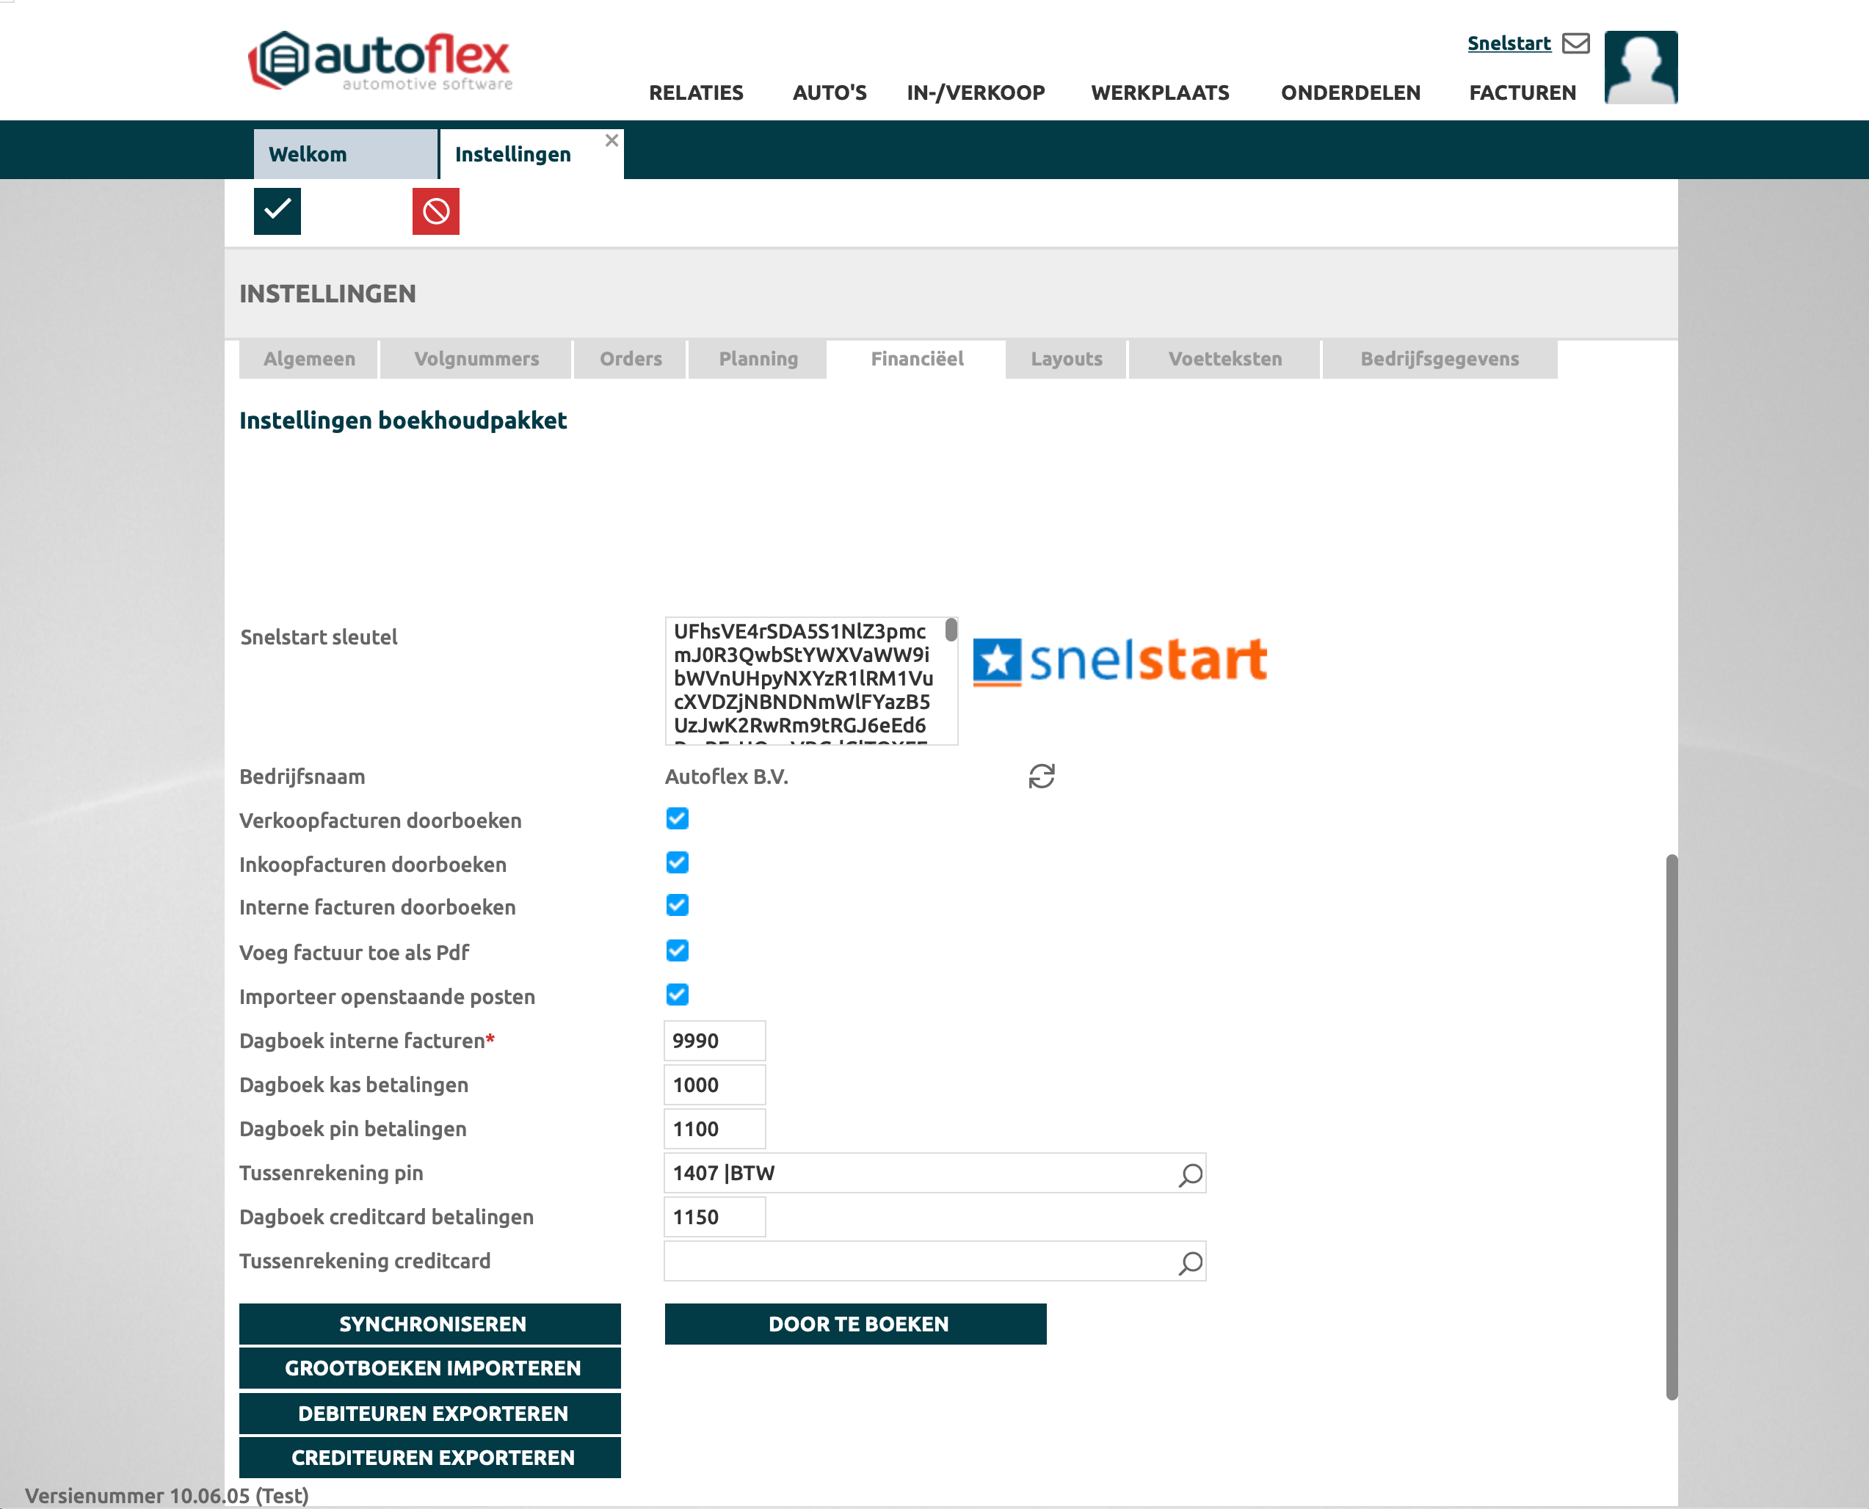Open the WERKPLAATS menu
Viewport: 1869px width, 1509px height.
pyautogui.click(x=1159, y=93)
